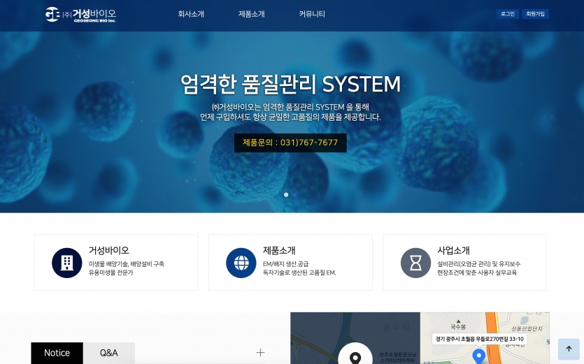Click the 로그인 button
Screen dimensions: 584x364
point(508,14)
